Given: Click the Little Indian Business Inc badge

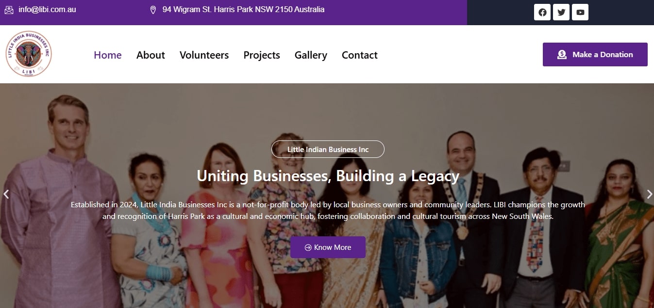Looking at the screenshot, I should pos(328,149).
